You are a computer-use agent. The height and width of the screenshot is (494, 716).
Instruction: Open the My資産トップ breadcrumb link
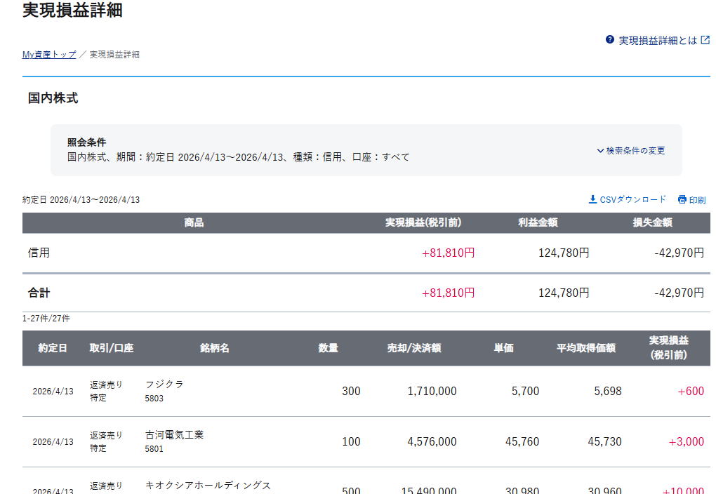click(49, 54)
